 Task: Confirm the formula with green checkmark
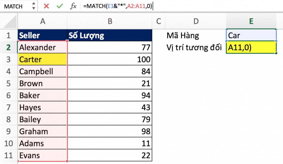[x=59, y=6]
